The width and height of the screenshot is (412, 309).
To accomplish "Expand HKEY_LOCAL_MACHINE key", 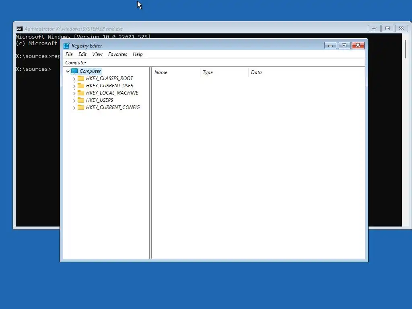I will (x=74, y=93).
